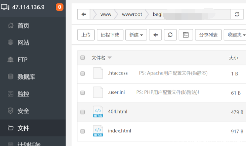
Task: Toggle the select-all files checkbox
Action: point(83,58)
